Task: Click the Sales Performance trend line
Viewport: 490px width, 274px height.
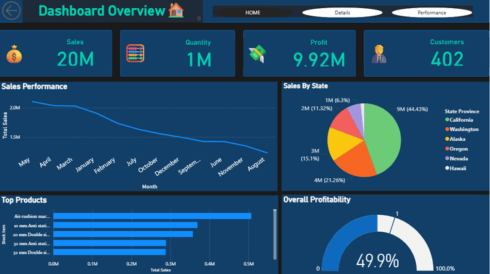Action: coord(150,131)
